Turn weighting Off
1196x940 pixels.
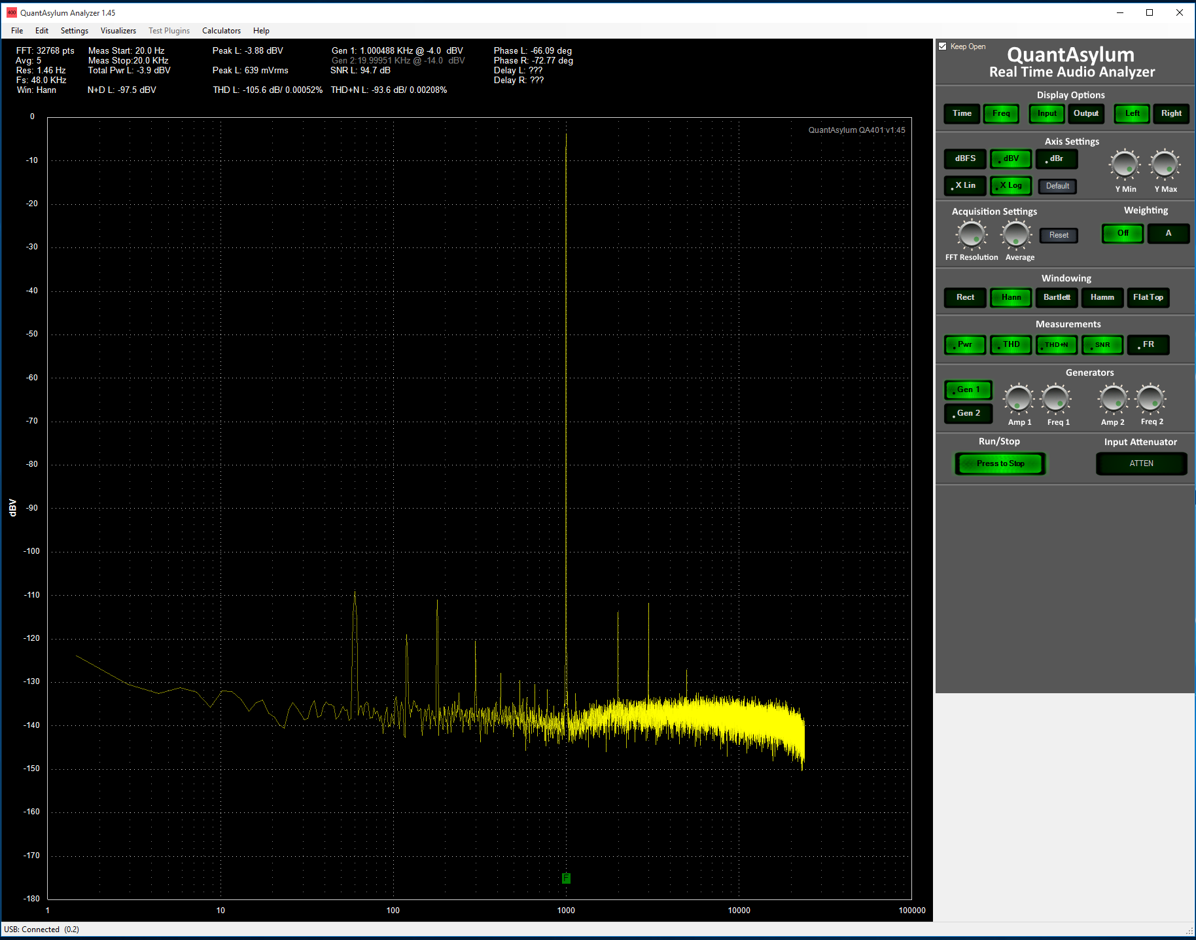tap(1123, 233)
